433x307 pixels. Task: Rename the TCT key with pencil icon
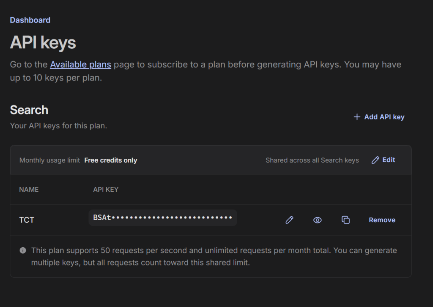click(x=289, y=220)
